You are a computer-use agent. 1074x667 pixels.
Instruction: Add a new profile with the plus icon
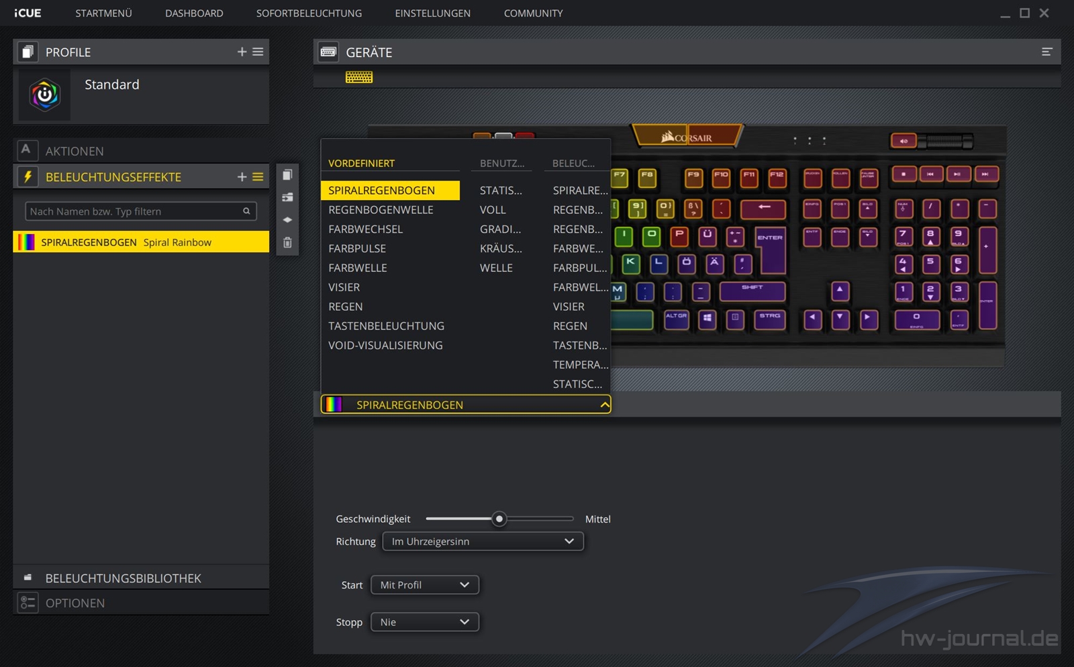click(242, 52)
